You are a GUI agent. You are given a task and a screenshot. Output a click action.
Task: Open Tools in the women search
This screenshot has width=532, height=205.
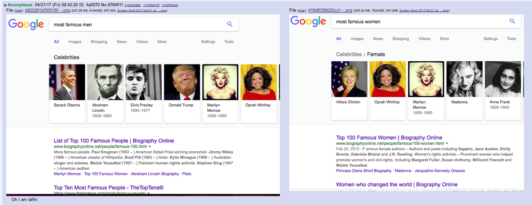pos(512,39)
